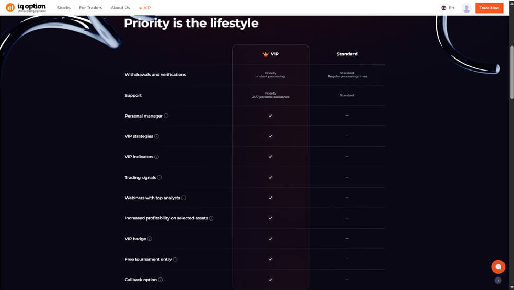514x290 pixels.
Task: Click info icon beside Callback option
Action: coord(161,280)
